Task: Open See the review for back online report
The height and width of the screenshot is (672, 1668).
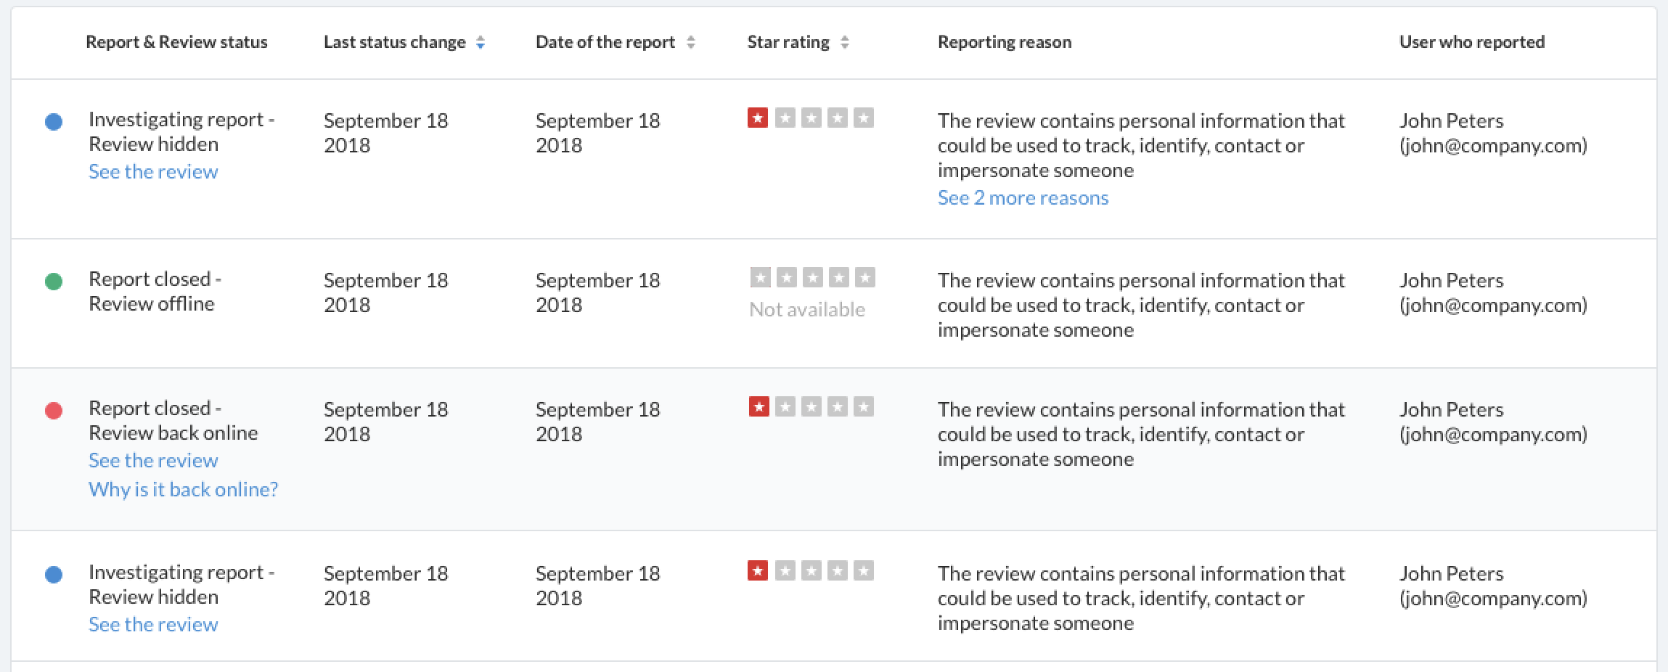Action: tap(153, 461)
